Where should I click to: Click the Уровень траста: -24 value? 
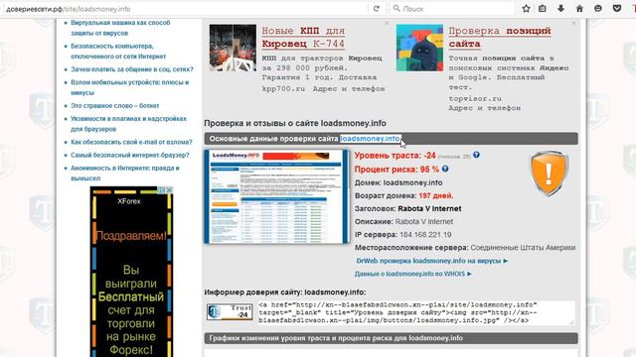(396, 156)
